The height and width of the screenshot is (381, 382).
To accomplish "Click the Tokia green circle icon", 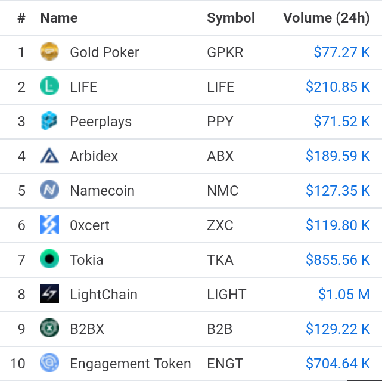I will click(x=49, y=260).
